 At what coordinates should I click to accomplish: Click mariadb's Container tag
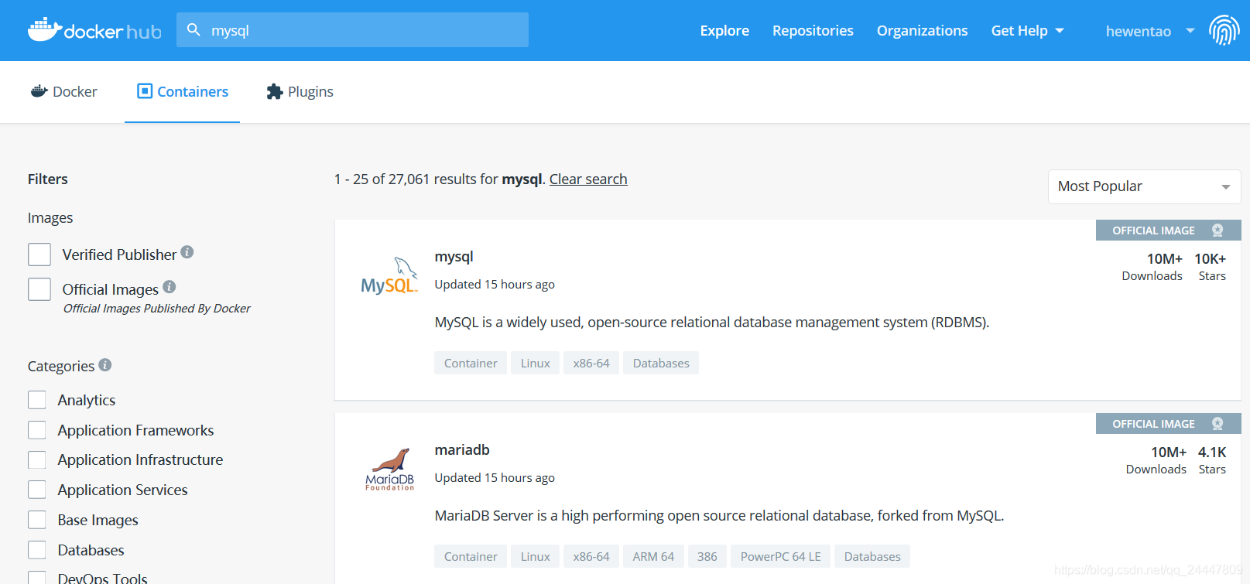click(x=471, y=556)
